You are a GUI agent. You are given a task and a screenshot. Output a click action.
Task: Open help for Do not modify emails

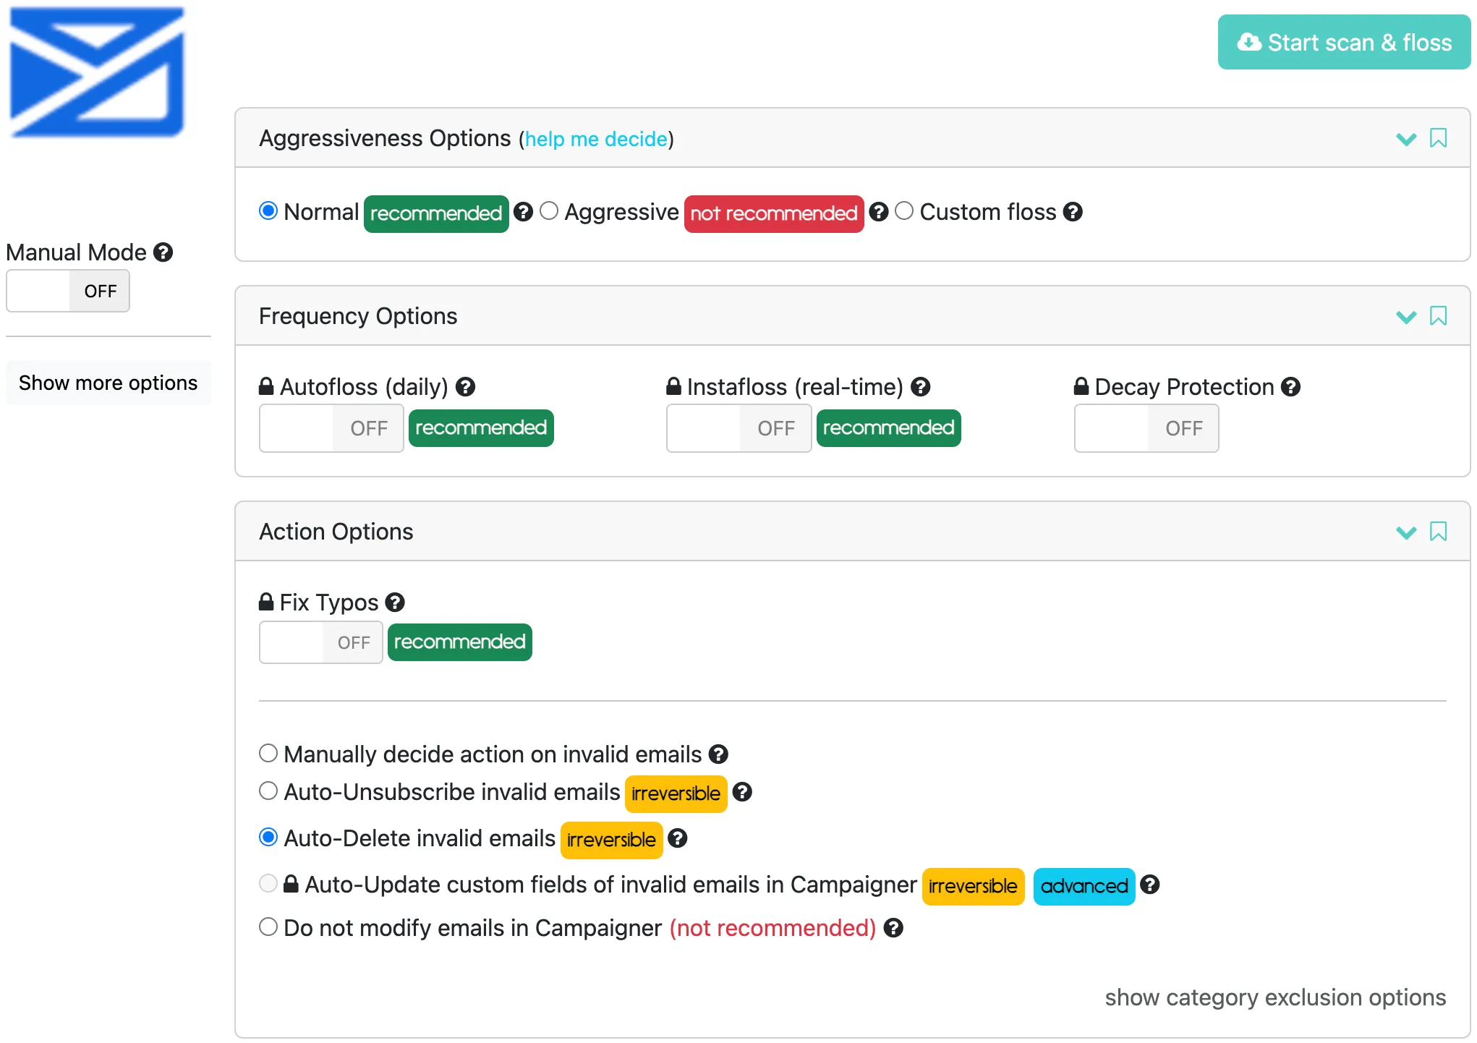(x=894, y=928)
